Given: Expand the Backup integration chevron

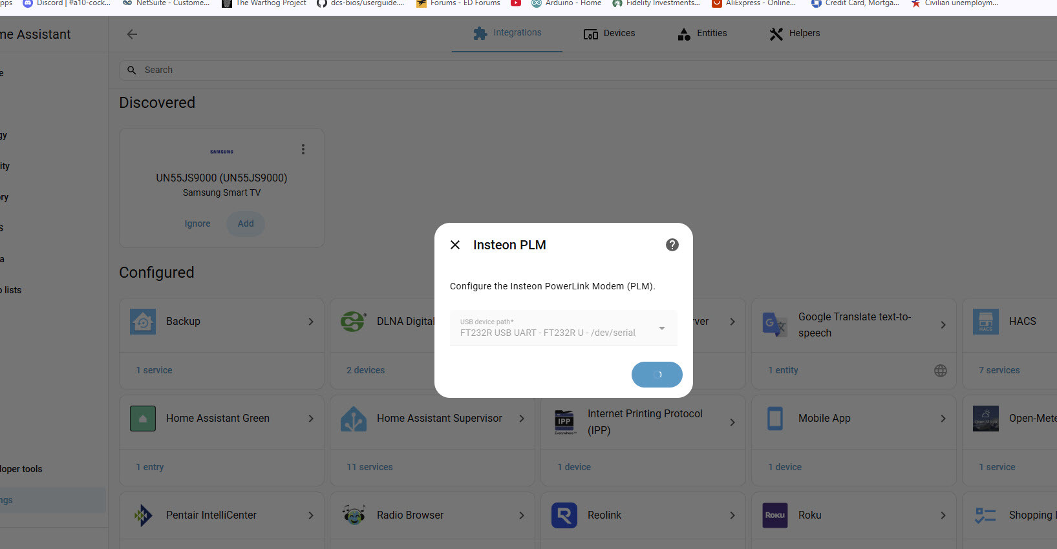Looking at the screenshot, I should [x=311, y=322].
